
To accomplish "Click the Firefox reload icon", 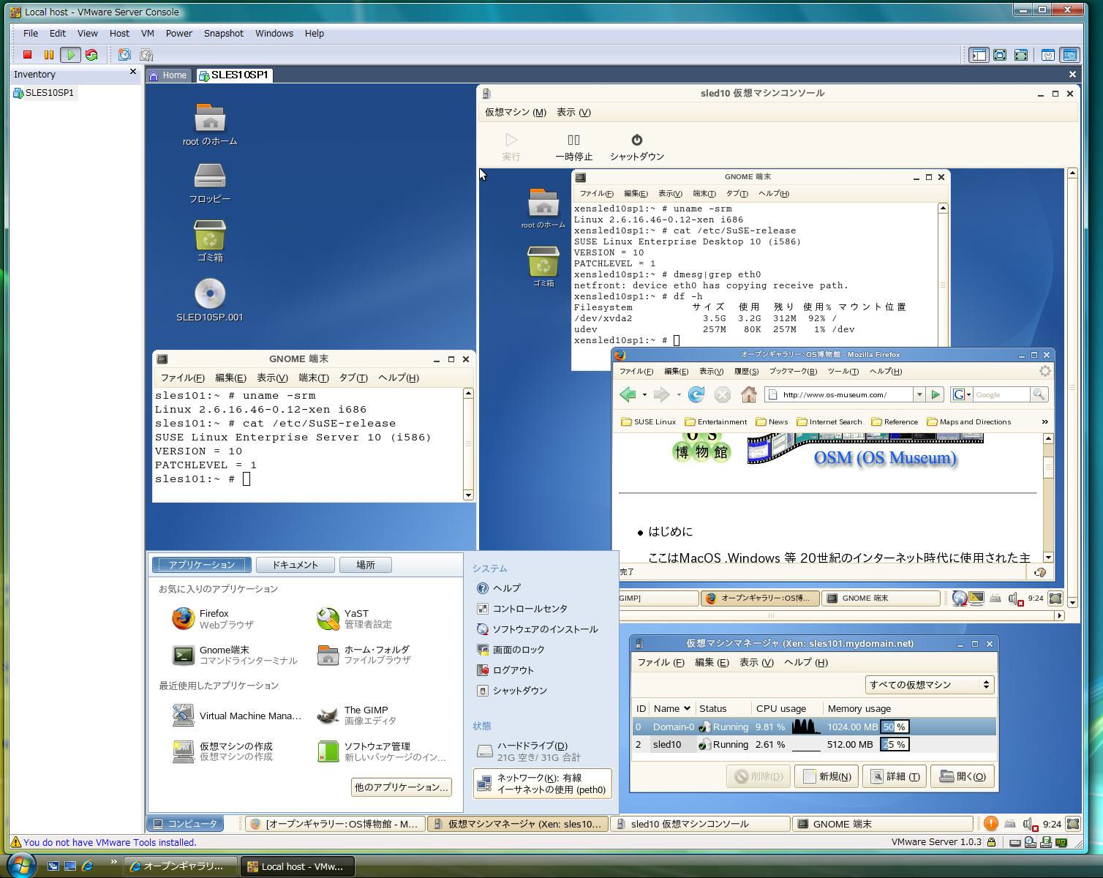I will click(x=696, y=394).
